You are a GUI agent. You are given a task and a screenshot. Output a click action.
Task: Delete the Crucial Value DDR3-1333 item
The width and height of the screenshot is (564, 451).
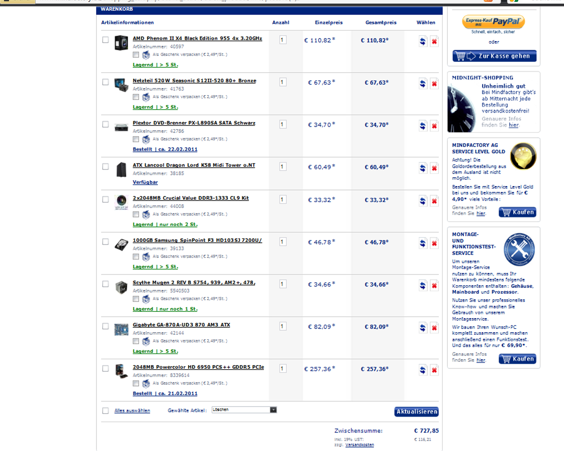(x=434, y=201)
